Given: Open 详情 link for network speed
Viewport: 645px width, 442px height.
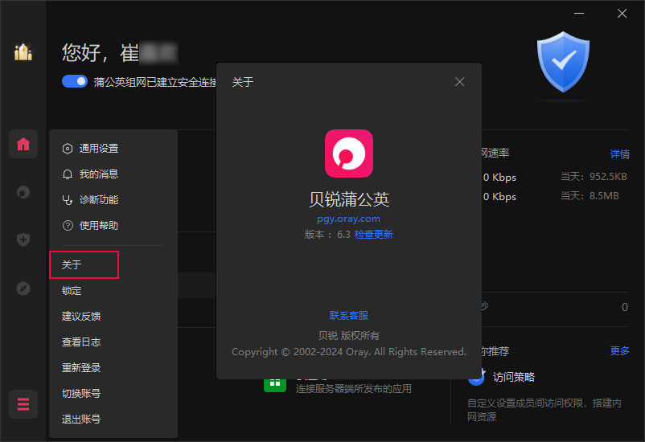Looking at the screenshot, I should (620, 154).
